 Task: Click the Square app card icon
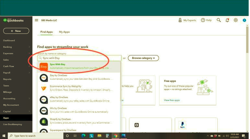137,125
